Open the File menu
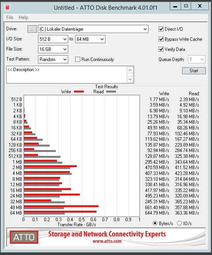 (10, 17)
